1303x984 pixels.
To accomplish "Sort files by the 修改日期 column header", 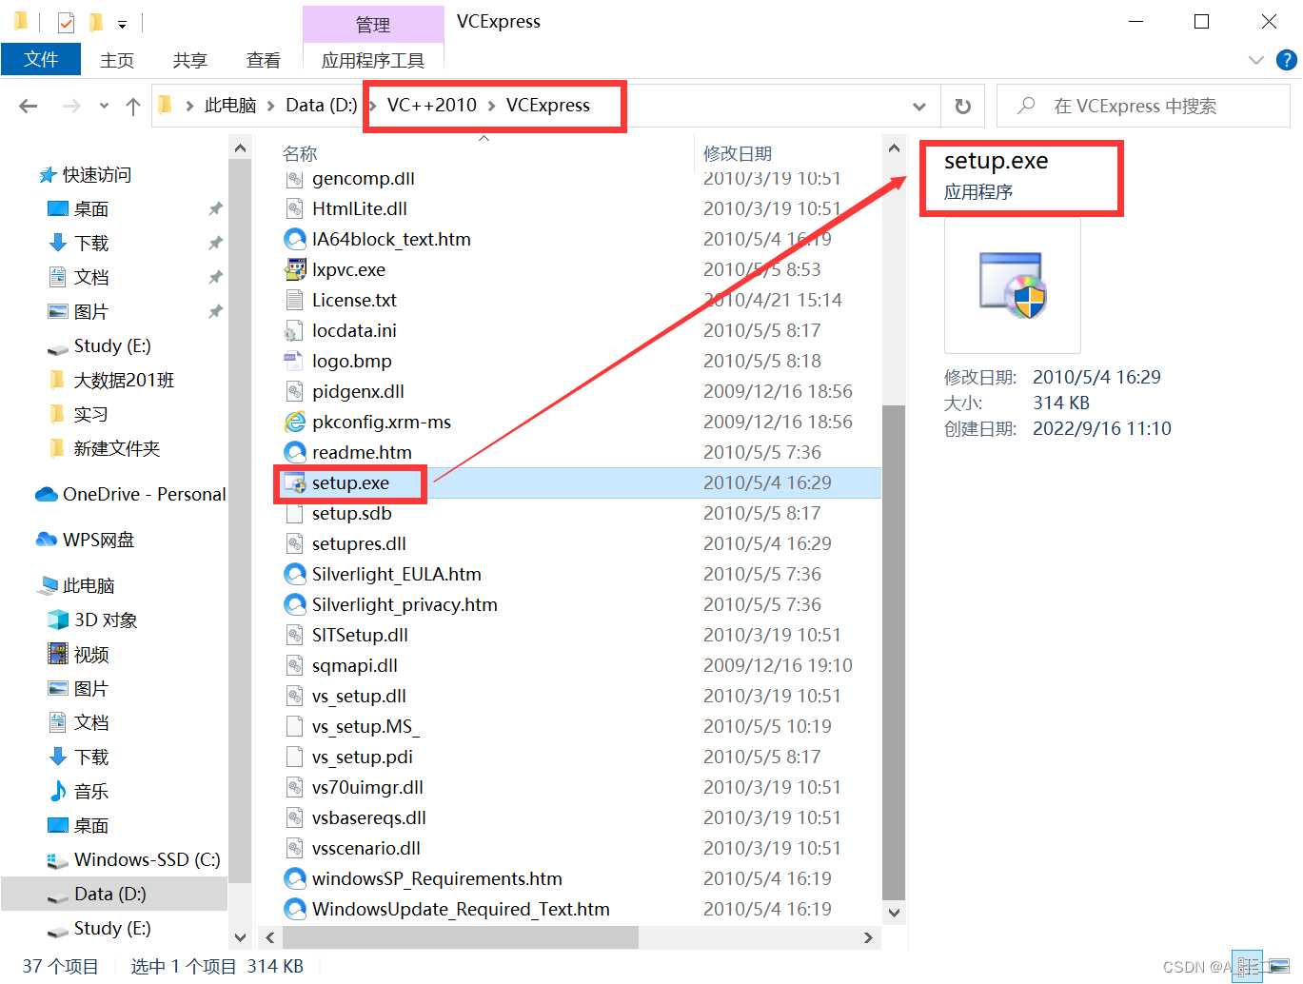I will [x=738, y=153].
